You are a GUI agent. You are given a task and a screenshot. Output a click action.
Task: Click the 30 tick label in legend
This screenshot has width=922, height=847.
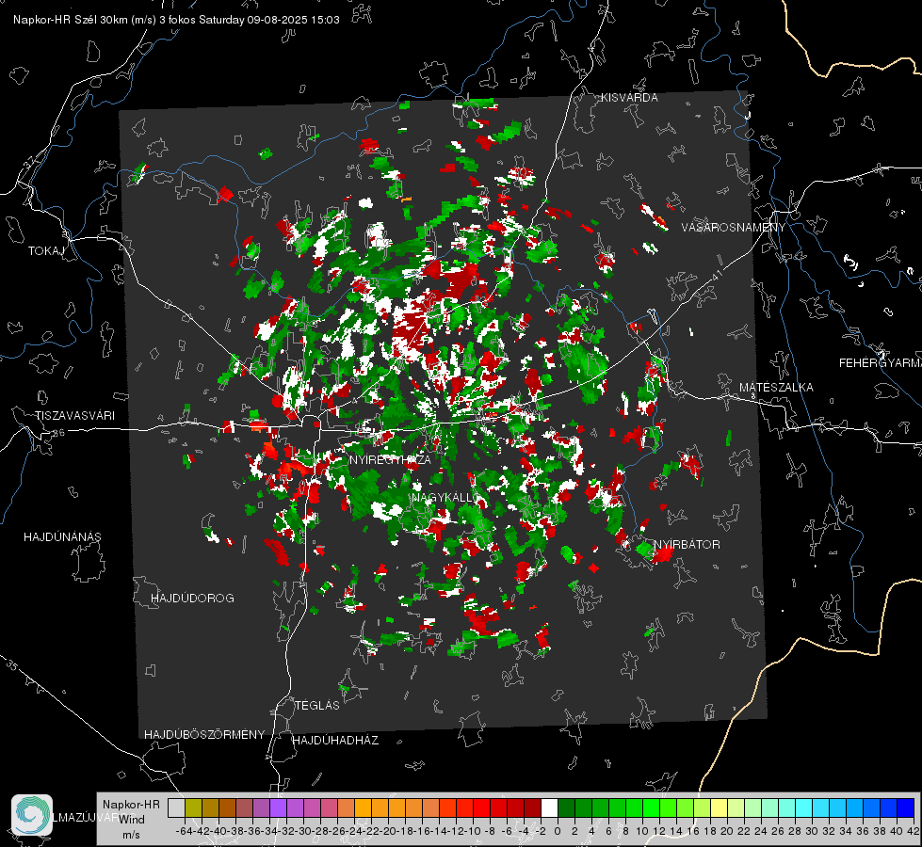(x=812, y=831)
